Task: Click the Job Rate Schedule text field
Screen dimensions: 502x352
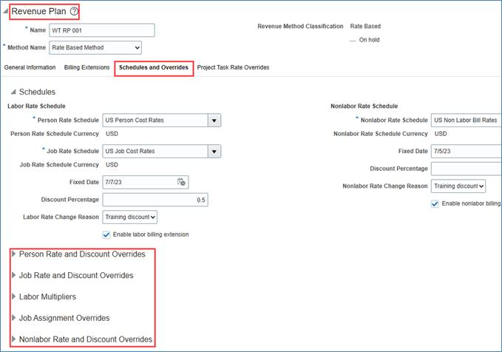Action: 155,151
